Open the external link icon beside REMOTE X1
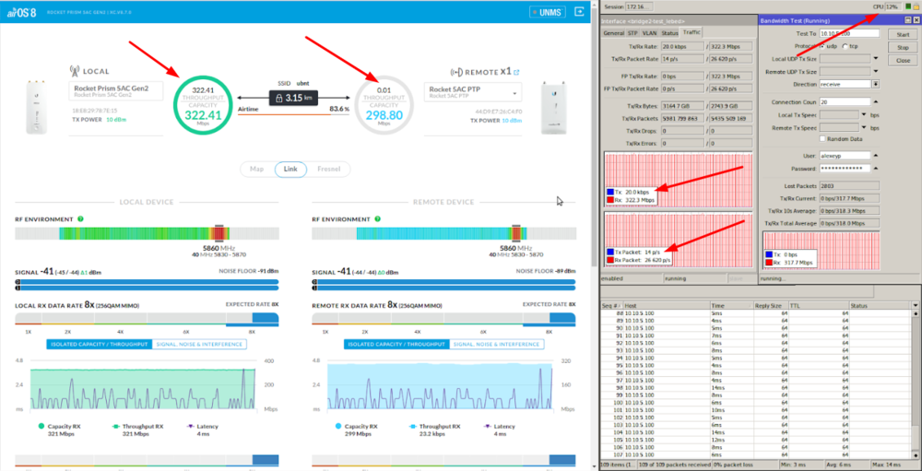This screenshot has height=471, width=922. [x=516, y=72]
